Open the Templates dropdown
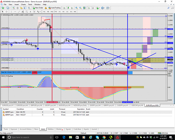Viewport: 175px width, 140px height. tap(108, 8)
